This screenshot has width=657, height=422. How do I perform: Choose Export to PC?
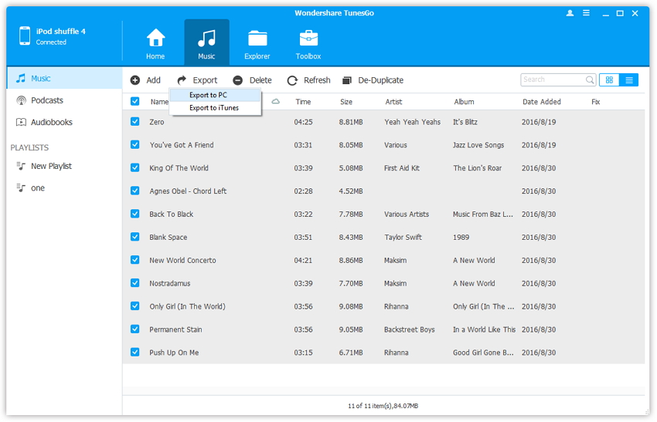click(208, 95)
